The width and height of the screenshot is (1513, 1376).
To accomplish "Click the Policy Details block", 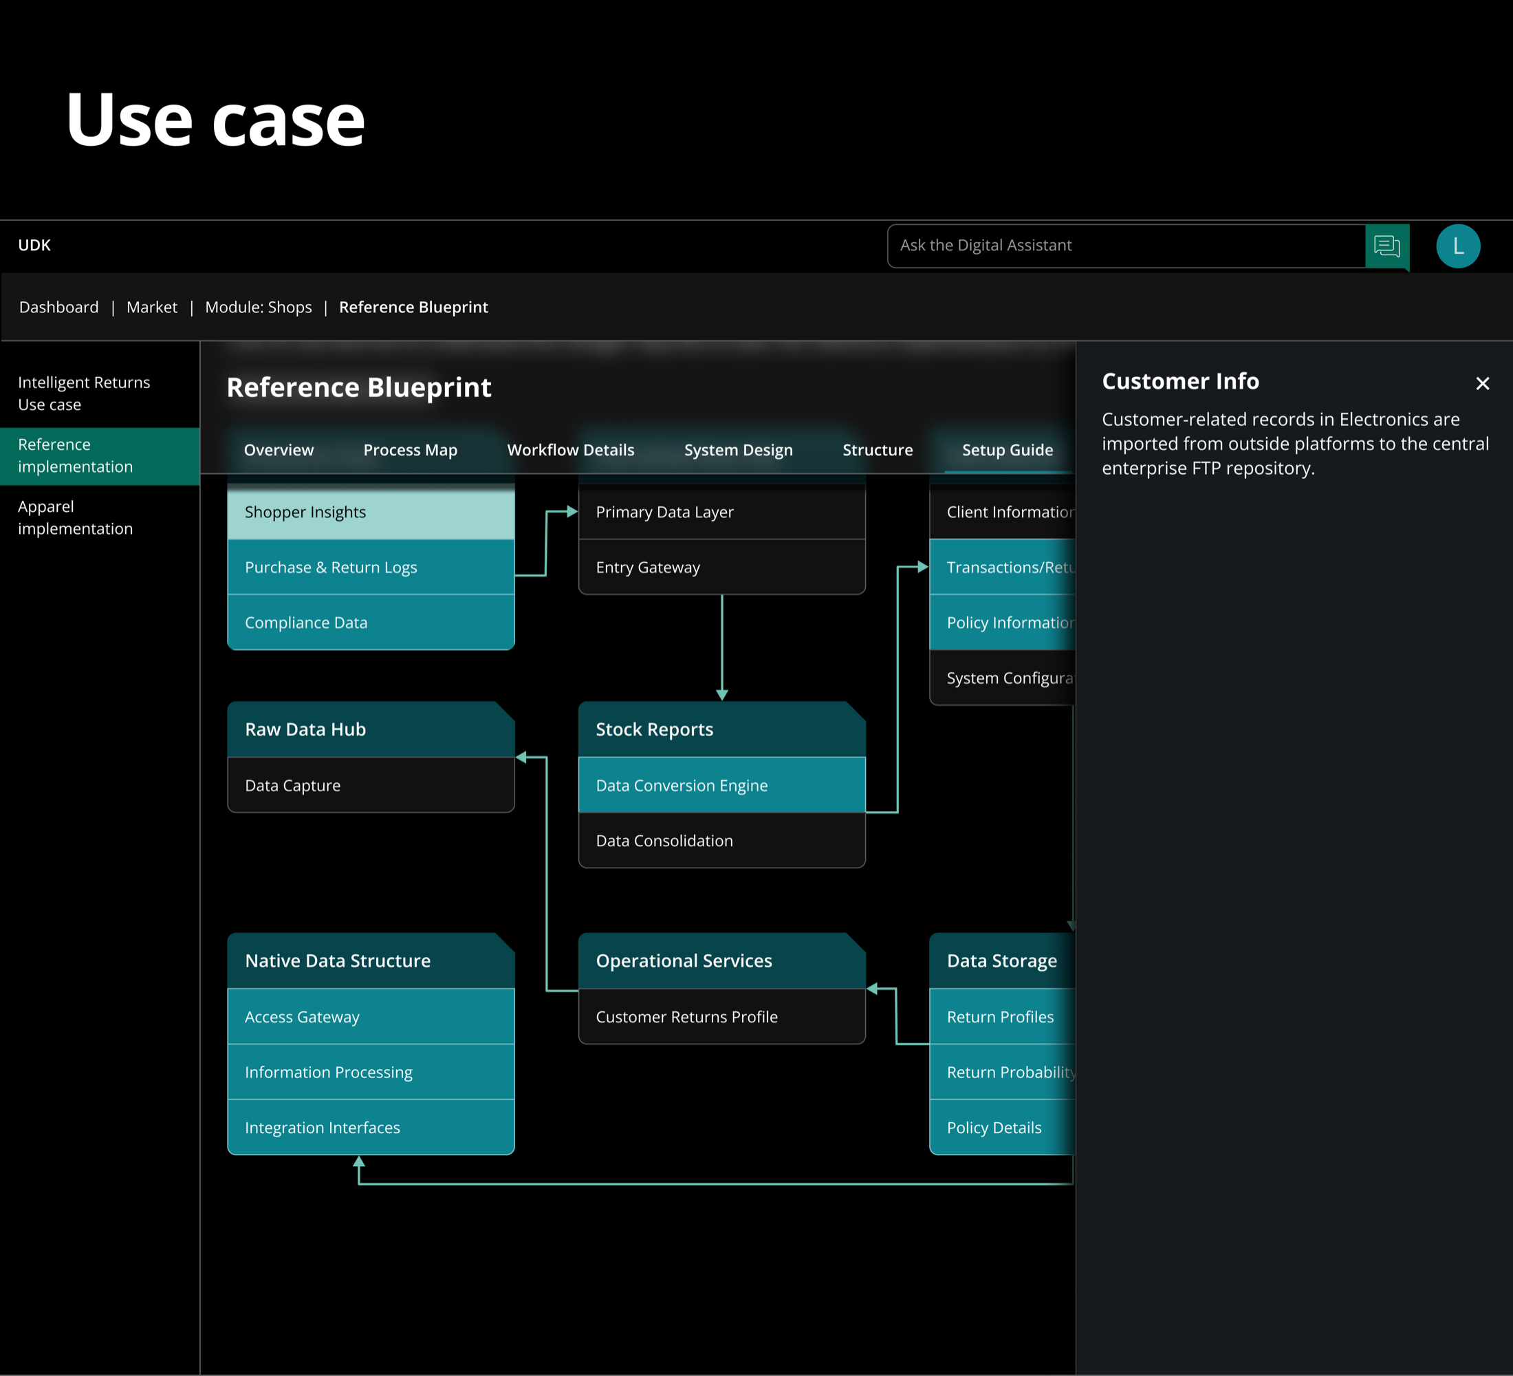I will coord(1003,1128).
